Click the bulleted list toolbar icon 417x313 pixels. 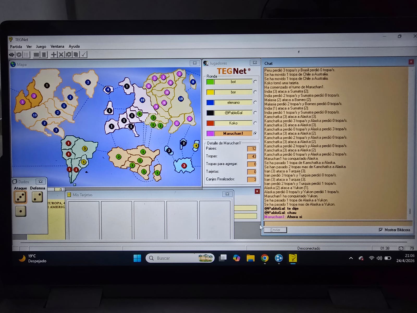pos(26,55)
